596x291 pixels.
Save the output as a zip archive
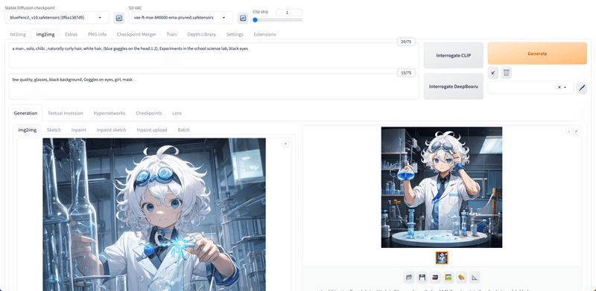[435, 278]
